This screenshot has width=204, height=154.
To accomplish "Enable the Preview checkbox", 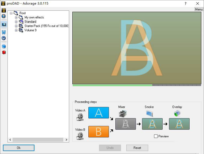I will 156,136.
